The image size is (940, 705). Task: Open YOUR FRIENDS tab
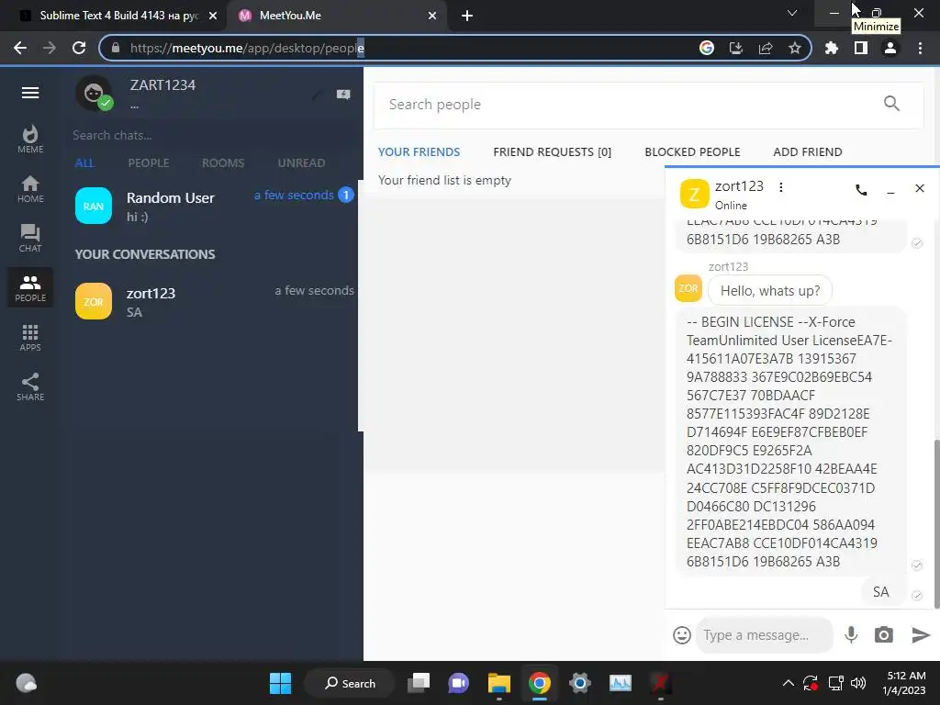[x=419, y=152]
